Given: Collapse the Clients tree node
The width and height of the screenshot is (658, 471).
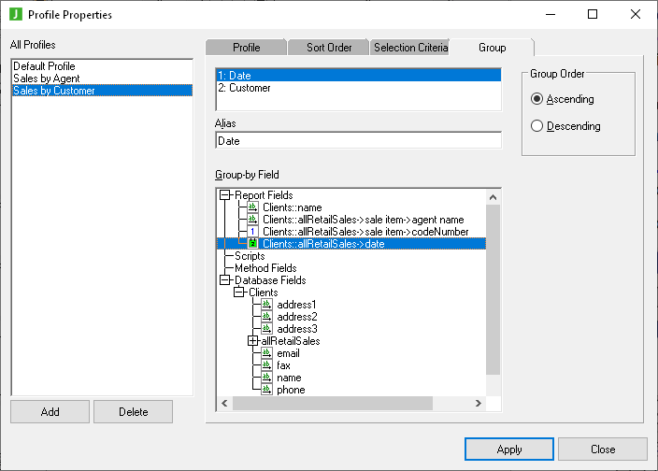Looking at the screenshot, I should click(238, 293).
